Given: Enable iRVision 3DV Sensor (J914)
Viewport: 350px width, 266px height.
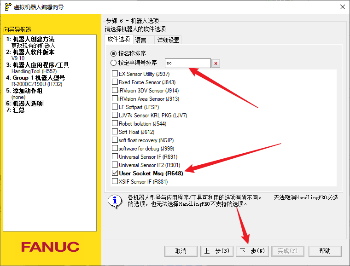Looking at the screenshot, I should pyautogui.click(x=115, y=90).
